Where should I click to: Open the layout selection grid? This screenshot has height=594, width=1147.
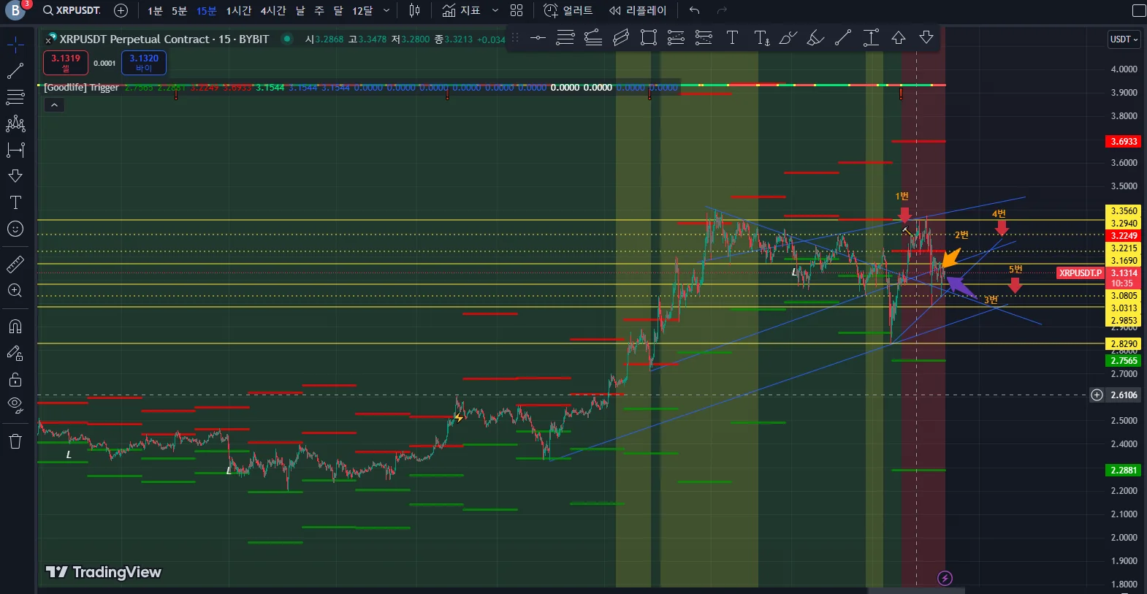[x=517, y=10]
